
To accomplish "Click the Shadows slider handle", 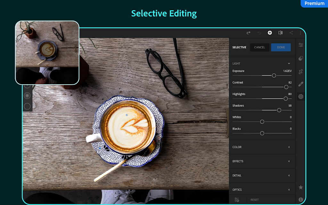I will [279, 110].
